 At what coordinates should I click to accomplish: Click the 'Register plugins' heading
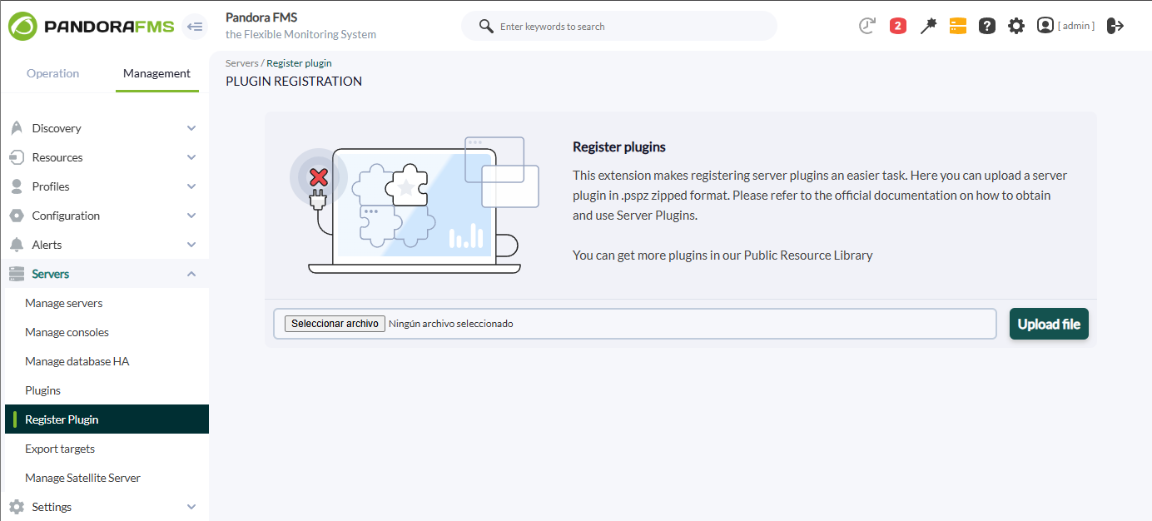point(619,146)
